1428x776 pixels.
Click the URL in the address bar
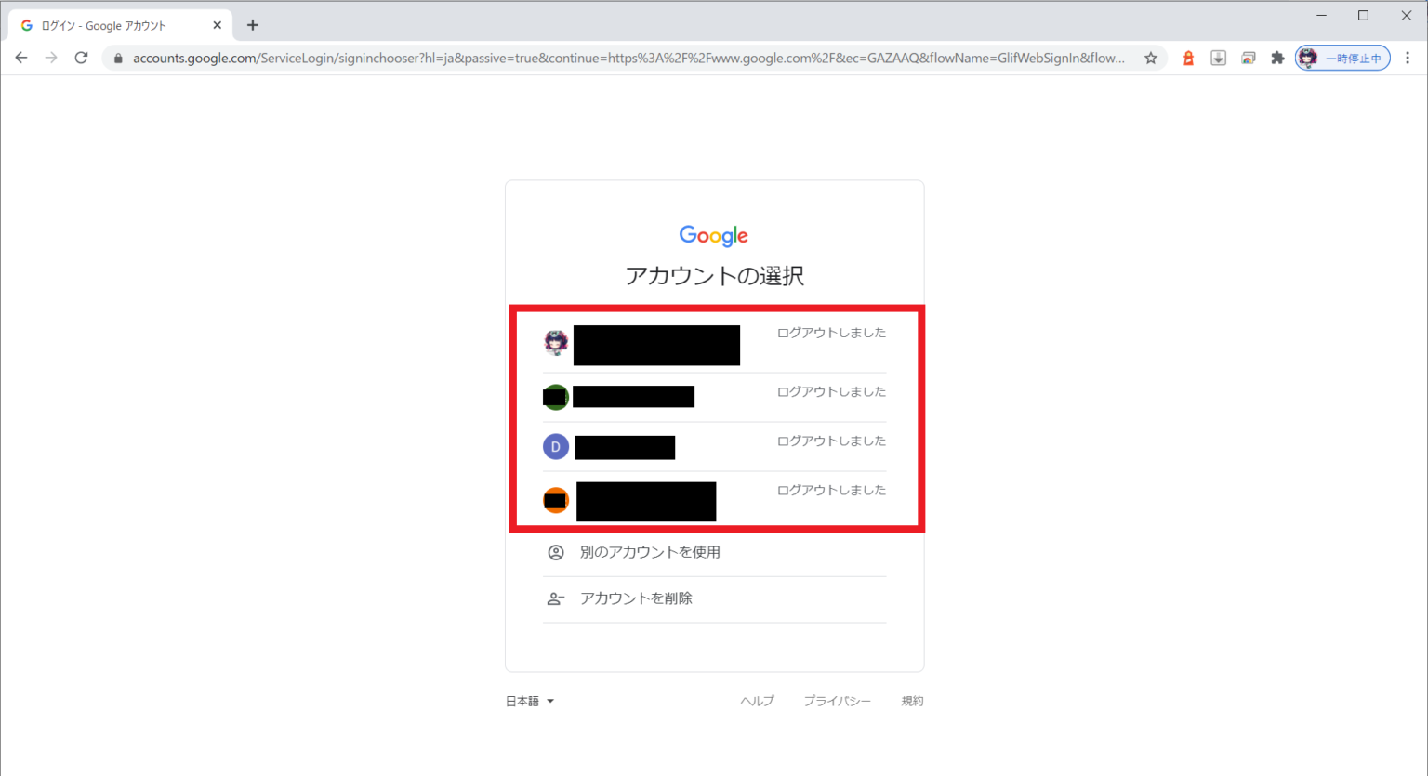pos(628,58)
